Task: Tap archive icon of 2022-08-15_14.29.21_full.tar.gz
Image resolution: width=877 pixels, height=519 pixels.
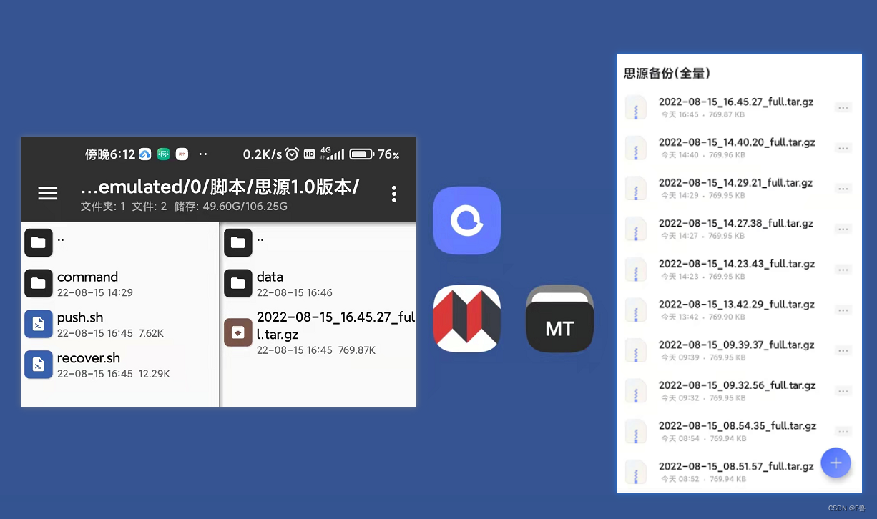Action: [635, 189]
